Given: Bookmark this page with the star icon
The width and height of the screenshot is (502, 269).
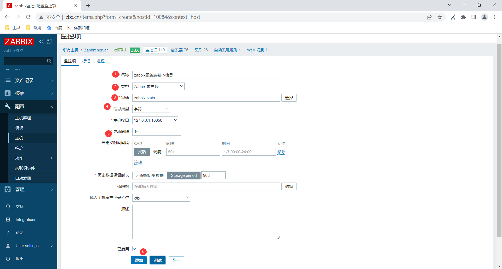Looking at the screenshot, I should [x=440, y=17].
